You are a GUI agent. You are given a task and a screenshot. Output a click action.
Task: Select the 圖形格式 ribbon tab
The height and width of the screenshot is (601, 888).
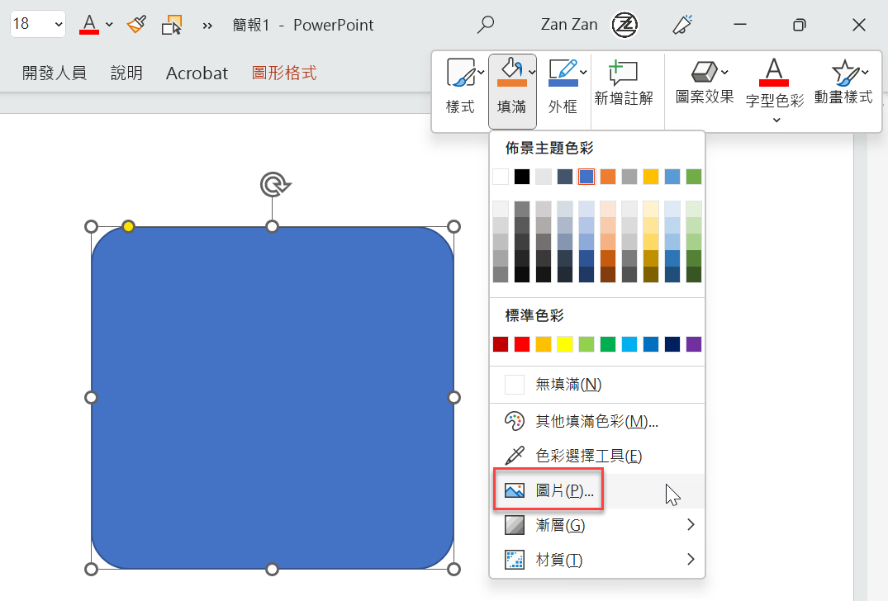pyautogui.click(x=283, y=73)
